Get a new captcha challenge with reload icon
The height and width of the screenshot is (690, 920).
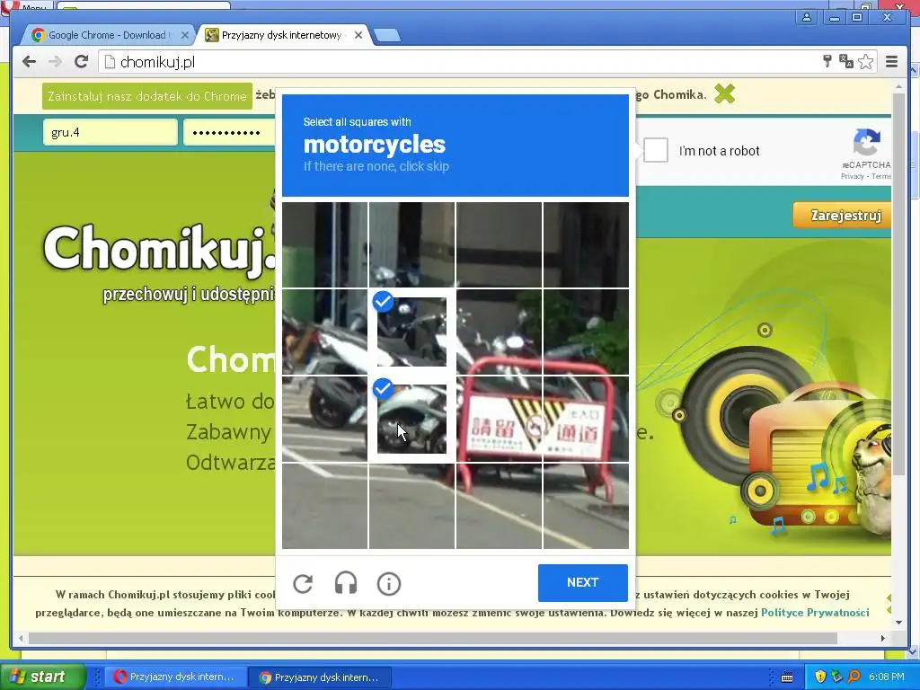(303, 583)
